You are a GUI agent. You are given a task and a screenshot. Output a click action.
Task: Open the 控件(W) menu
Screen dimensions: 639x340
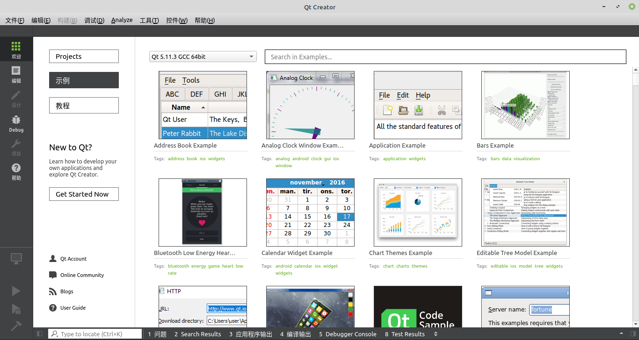click(x=177, y=21)
